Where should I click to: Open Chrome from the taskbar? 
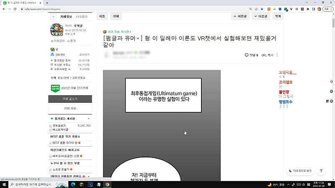pyautogui.click(x=107, y=185)
